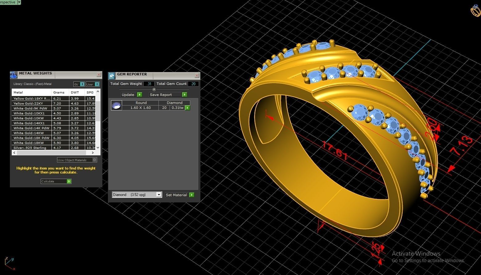Click the Round shape cell in Gem Reporter
Viewport: 481px width, 275px height.
click(141, 103)
